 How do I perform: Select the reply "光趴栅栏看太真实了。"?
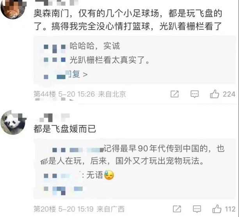click(109, 60)
